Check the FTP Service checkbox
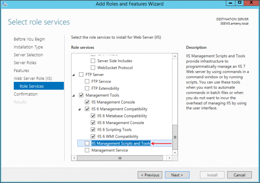 [x=87, y=81]
